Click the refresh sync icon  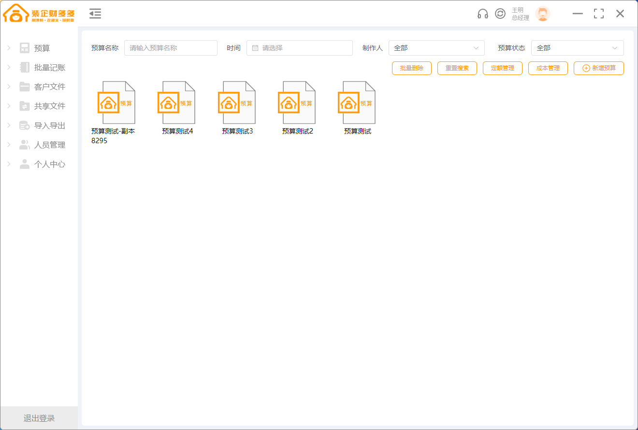click(x=500, y=14)
